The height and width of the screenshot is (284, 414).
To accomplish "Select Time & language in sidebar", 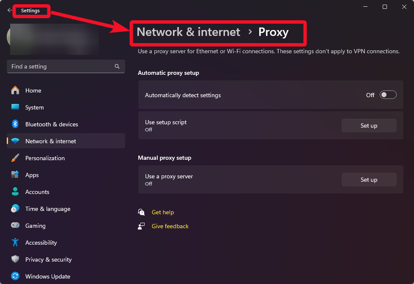I will coord(48,209).
